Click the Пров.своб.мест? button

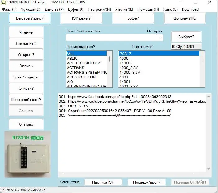pos(26,99)
